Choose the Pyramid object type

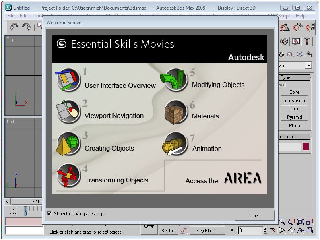294,117
